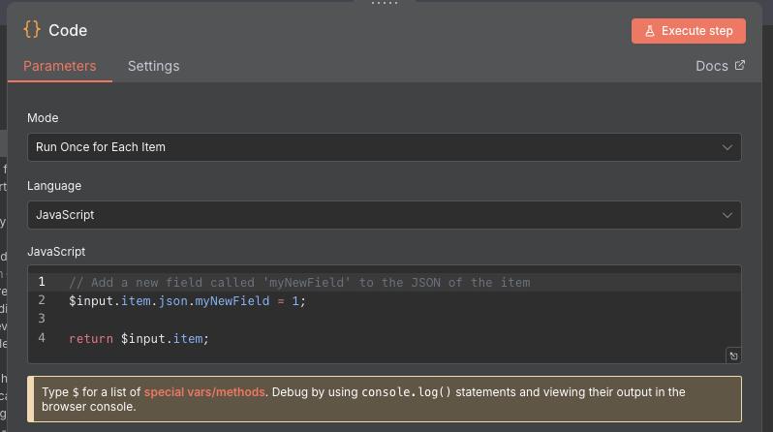773x432 pixels.
Task: Click the Language field label
Action: (x=54, y=186)
